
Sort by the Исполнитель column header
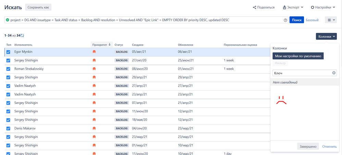pos(23,45)
